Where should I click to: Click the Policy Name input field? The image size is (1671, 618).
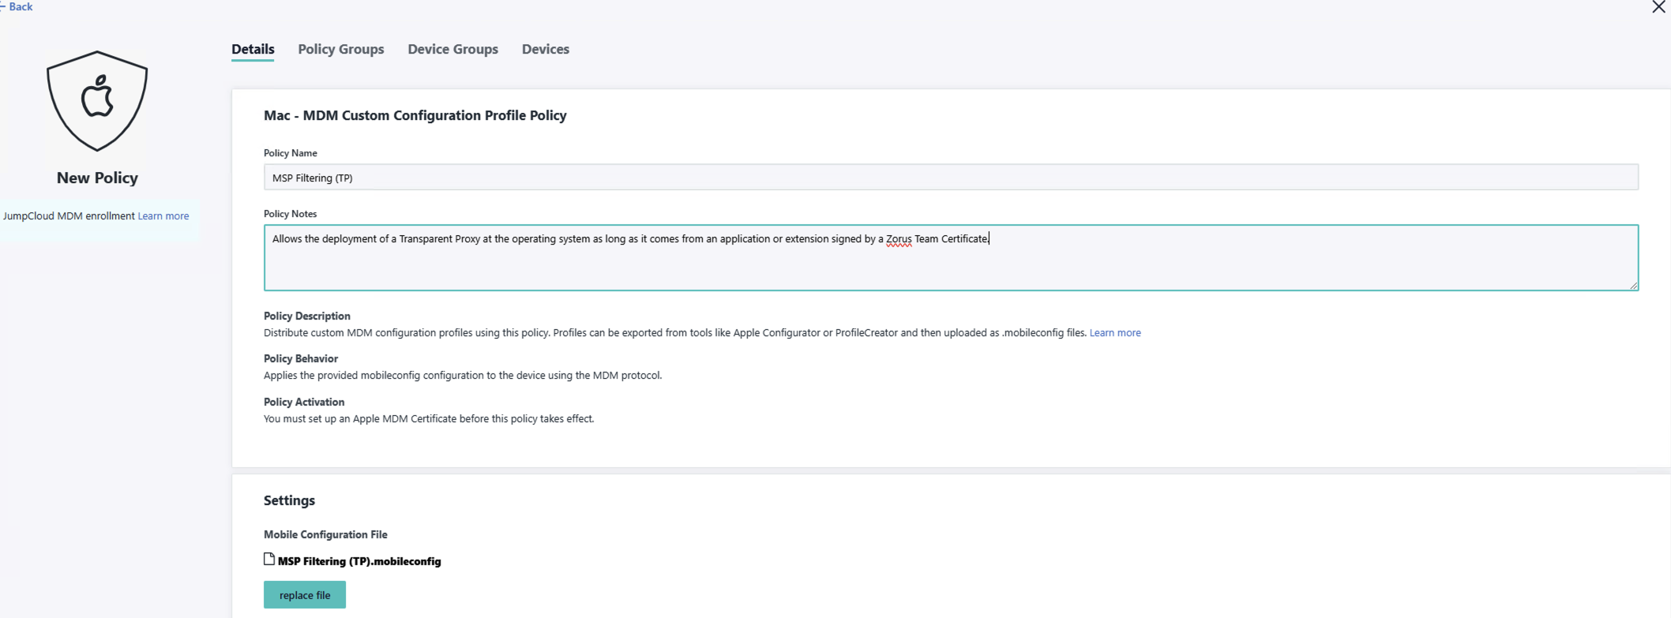coord(951,178)
